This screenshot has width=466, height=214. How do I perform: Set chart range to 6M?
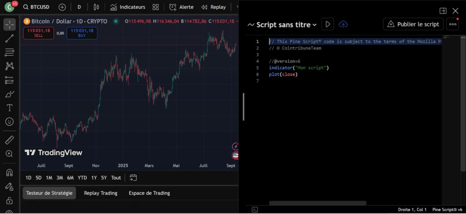tap(71, 178)
